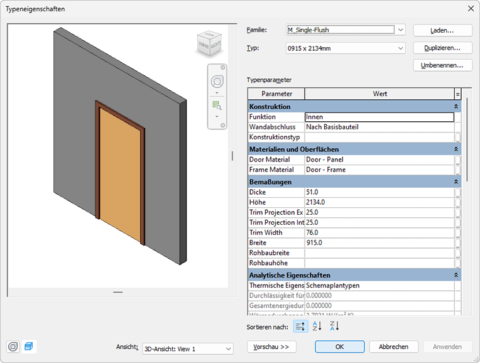480x363 pixels.
Task: Toggle steering wheels button at bottom left
Action: click(13, 347)
